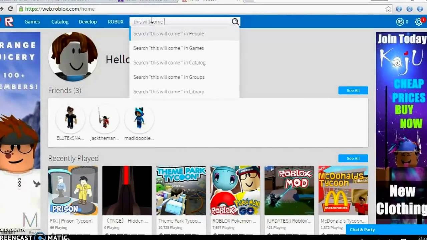Screen dimensions: 427x240
Task: Reload the page with browser refresh icon
Action: click(x=10, y=9)
